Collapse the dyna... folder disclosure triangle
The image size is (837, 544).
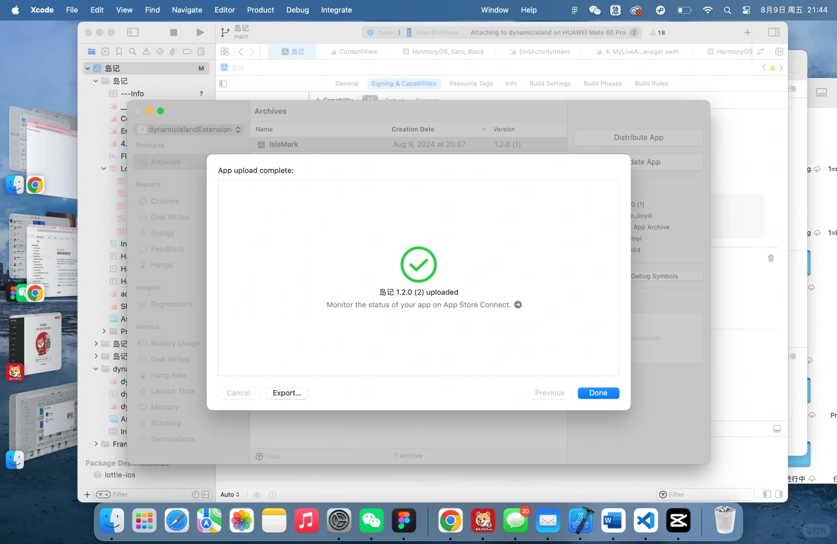tap(96, 369)
